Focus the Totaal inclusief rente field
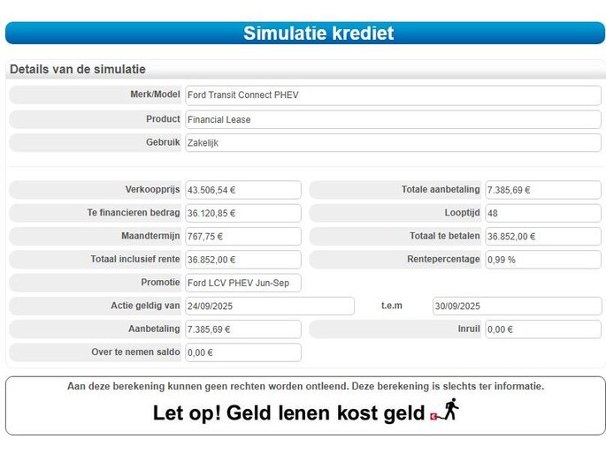Screen dimensions: 606x454 point(242,260)
